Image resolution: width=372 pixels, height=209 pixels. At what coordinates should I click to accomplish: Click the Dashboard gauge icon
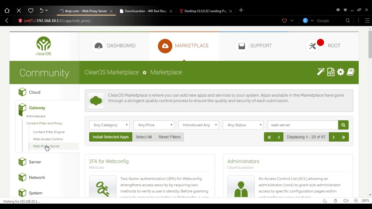point(99,46)
